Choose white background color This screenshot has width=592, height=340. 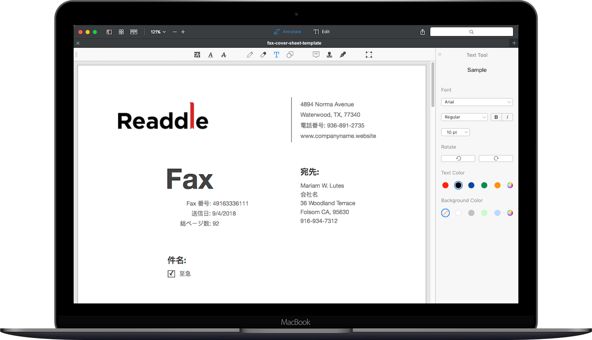[458, 213]
